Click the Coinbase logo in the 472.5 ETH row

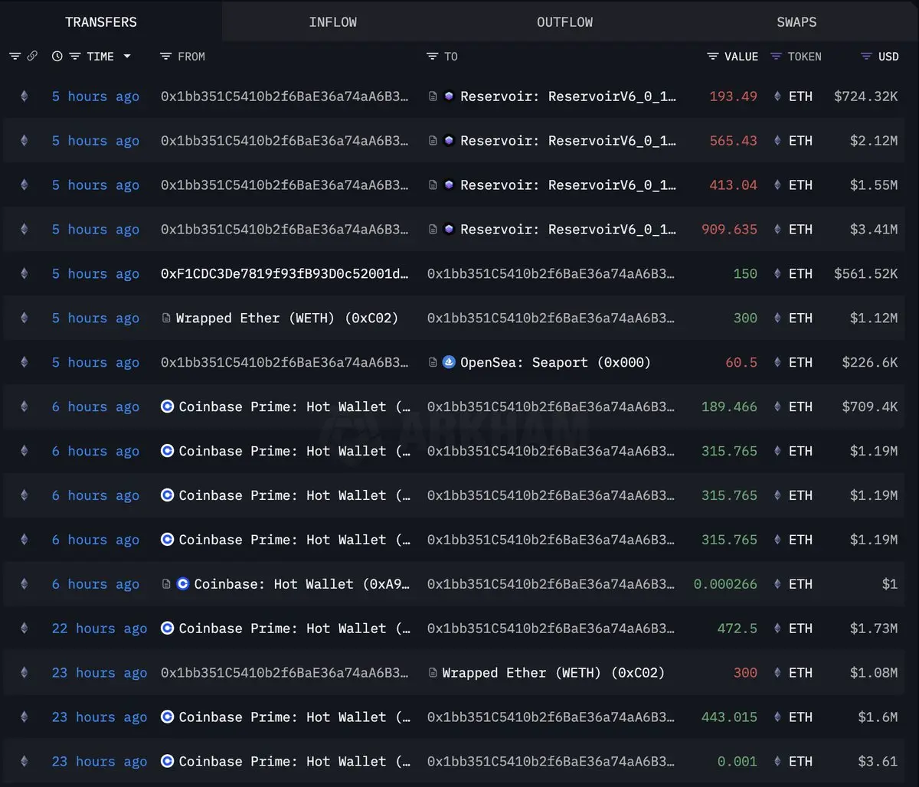(167, 629)
